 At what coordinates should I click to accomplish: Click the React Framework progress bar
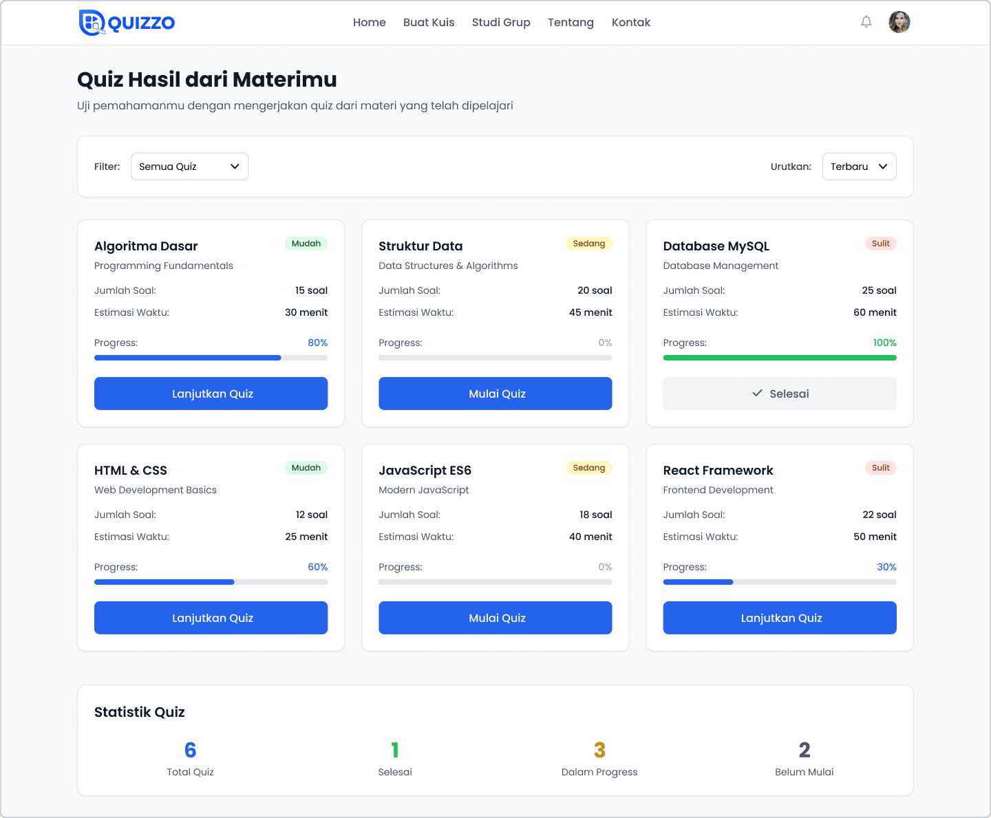(780, 582)
